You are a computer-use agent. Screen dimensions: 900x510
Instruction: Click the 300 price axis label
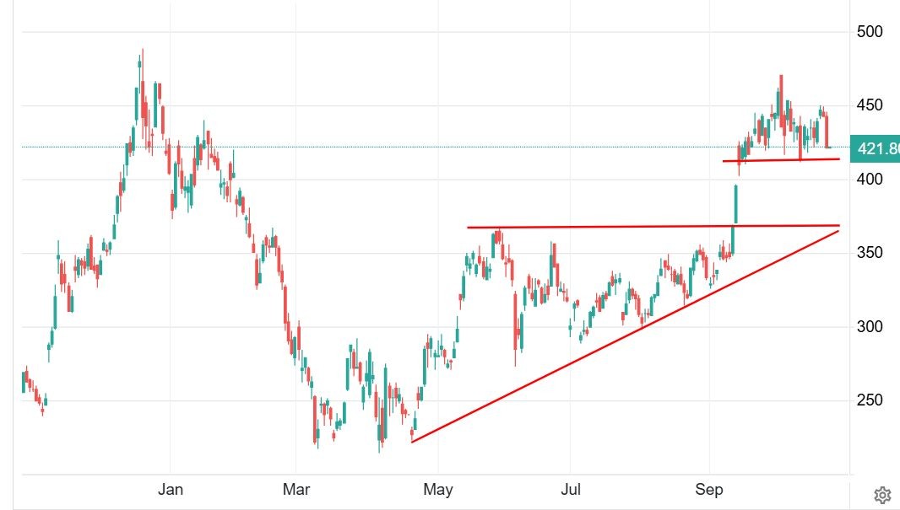click(870, 327)
